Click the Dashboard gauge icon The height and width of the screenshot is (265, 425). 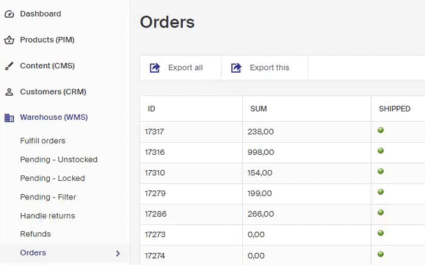point(9,14)
